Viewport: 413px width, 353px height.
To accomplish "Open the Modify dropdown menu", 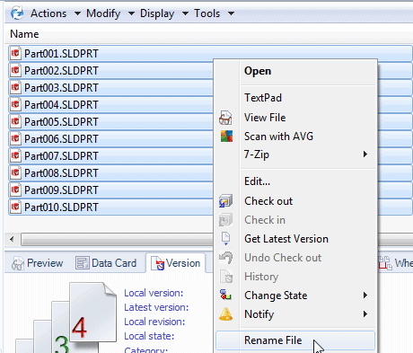I will [110, 13].
